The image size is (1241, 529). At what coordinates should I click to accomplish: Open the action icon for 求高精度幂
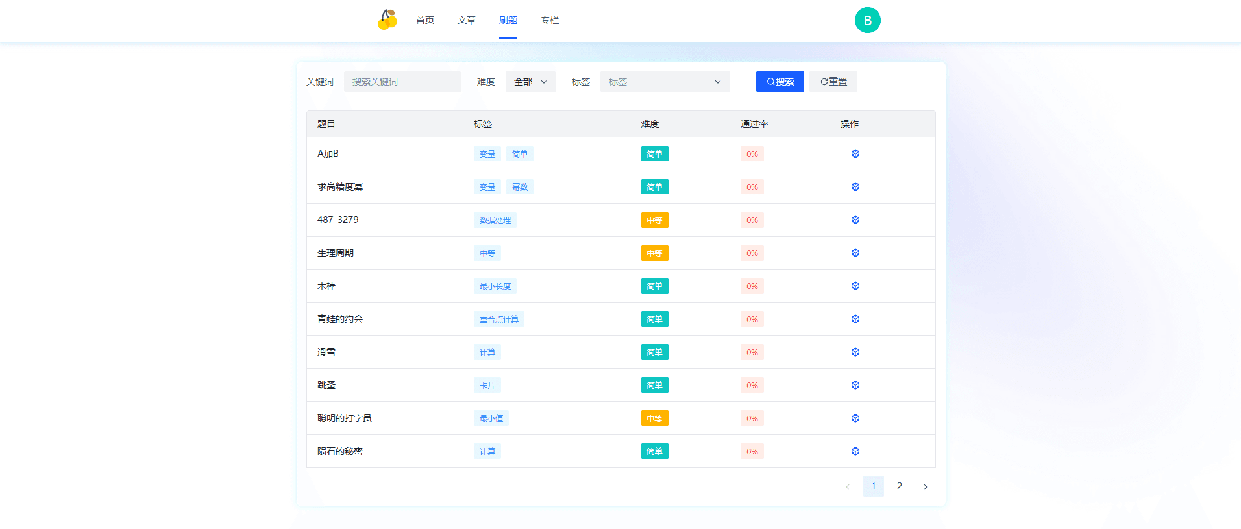coord(855,187)
